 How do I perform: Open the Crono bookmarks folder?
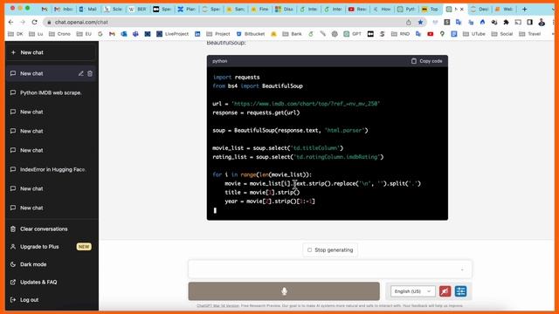tap(59, 34)
